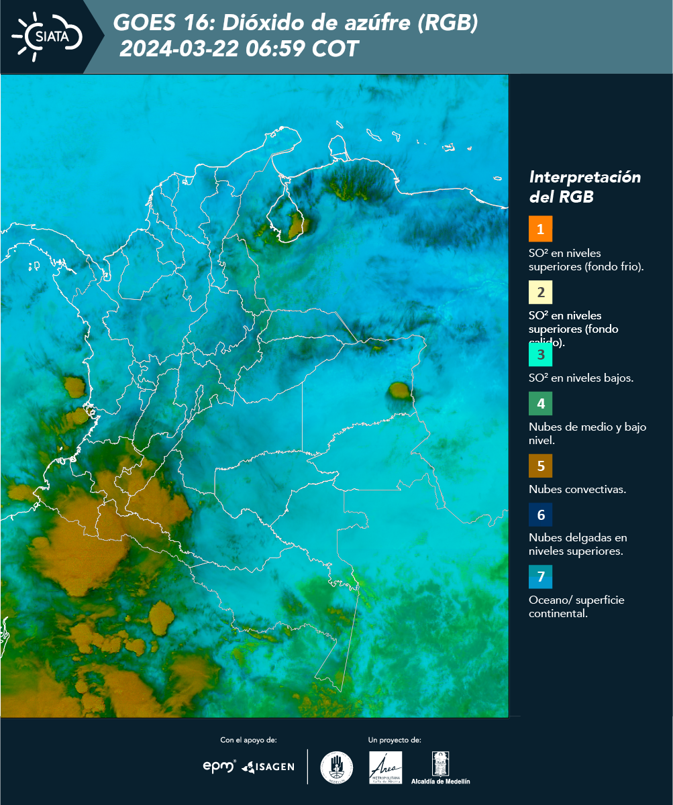Select the orange legend swatch numbered 1
673x805 pixels.
click(x=540, y=229)
